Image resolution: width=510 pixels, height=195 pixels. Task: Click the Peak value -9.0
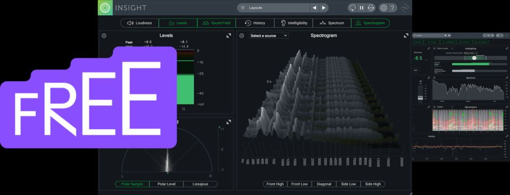148,42
